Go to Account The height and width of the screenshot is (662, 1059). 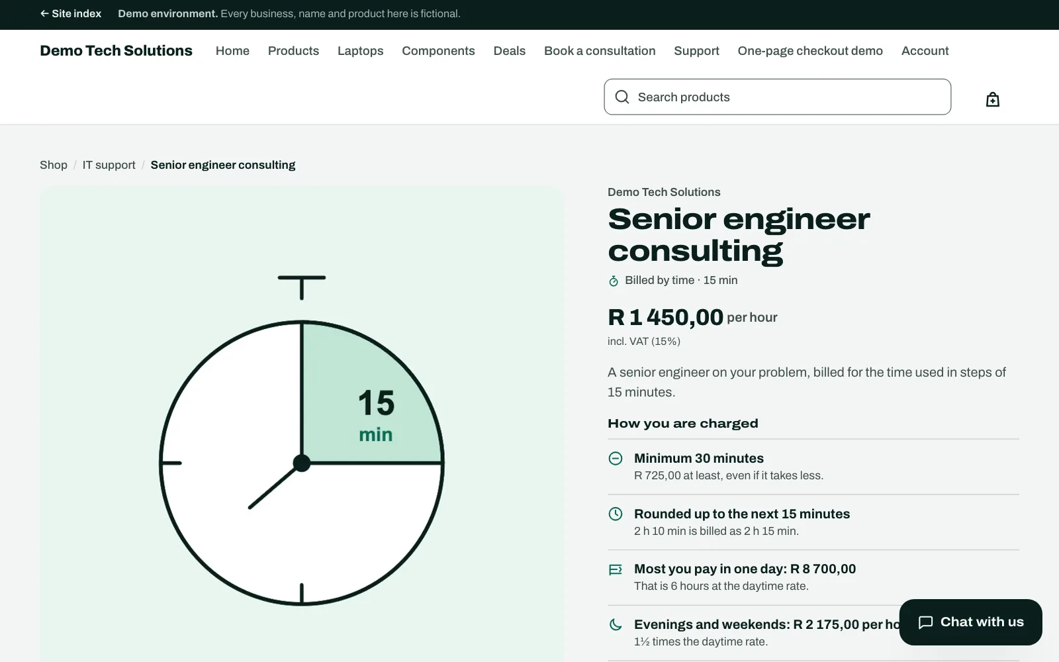pyautogui.click(x=925, y=51)
